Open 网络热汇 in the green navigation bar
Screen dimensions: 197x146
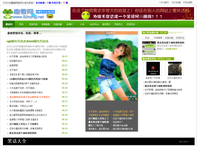point(118,24)
